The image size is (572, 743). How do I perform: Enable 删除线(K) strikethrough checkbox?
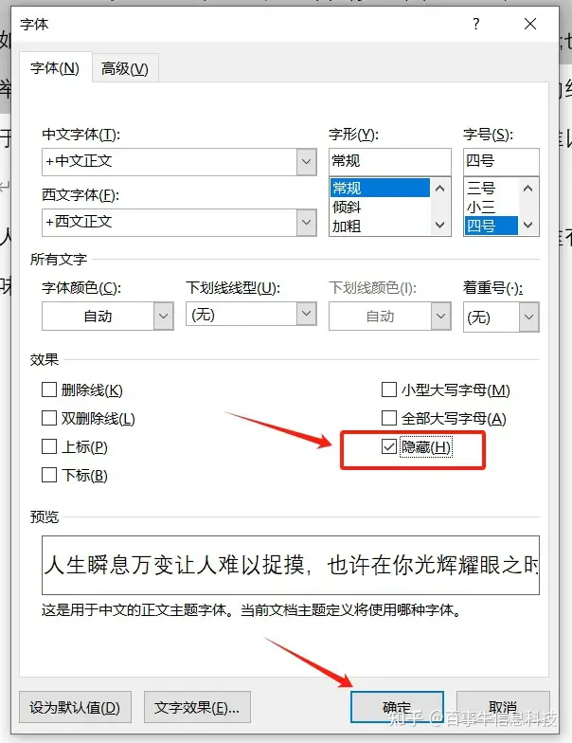49,390
